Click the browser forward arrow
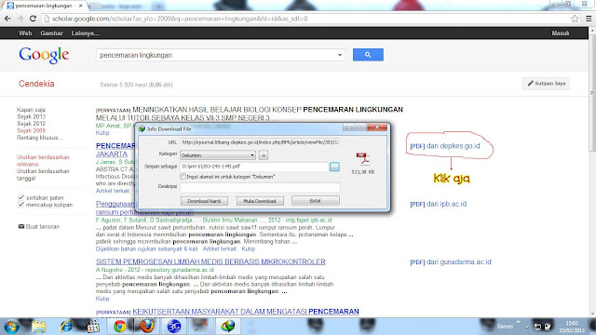This screenshot has height=335, width=596. (20, 19)
